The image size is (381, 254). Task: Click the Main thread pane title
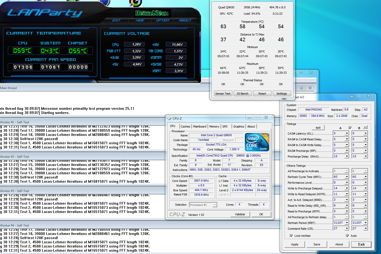(x=8, y=88)
